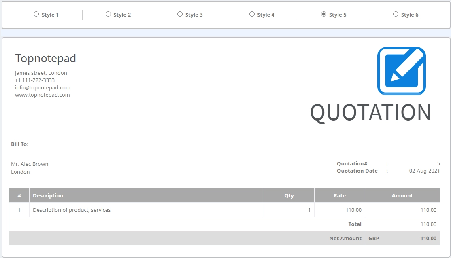This screenshot has width=451, height=258.
Task: Click the blue Topnotepad pencil logo
Action: click(x=402, y=71)
